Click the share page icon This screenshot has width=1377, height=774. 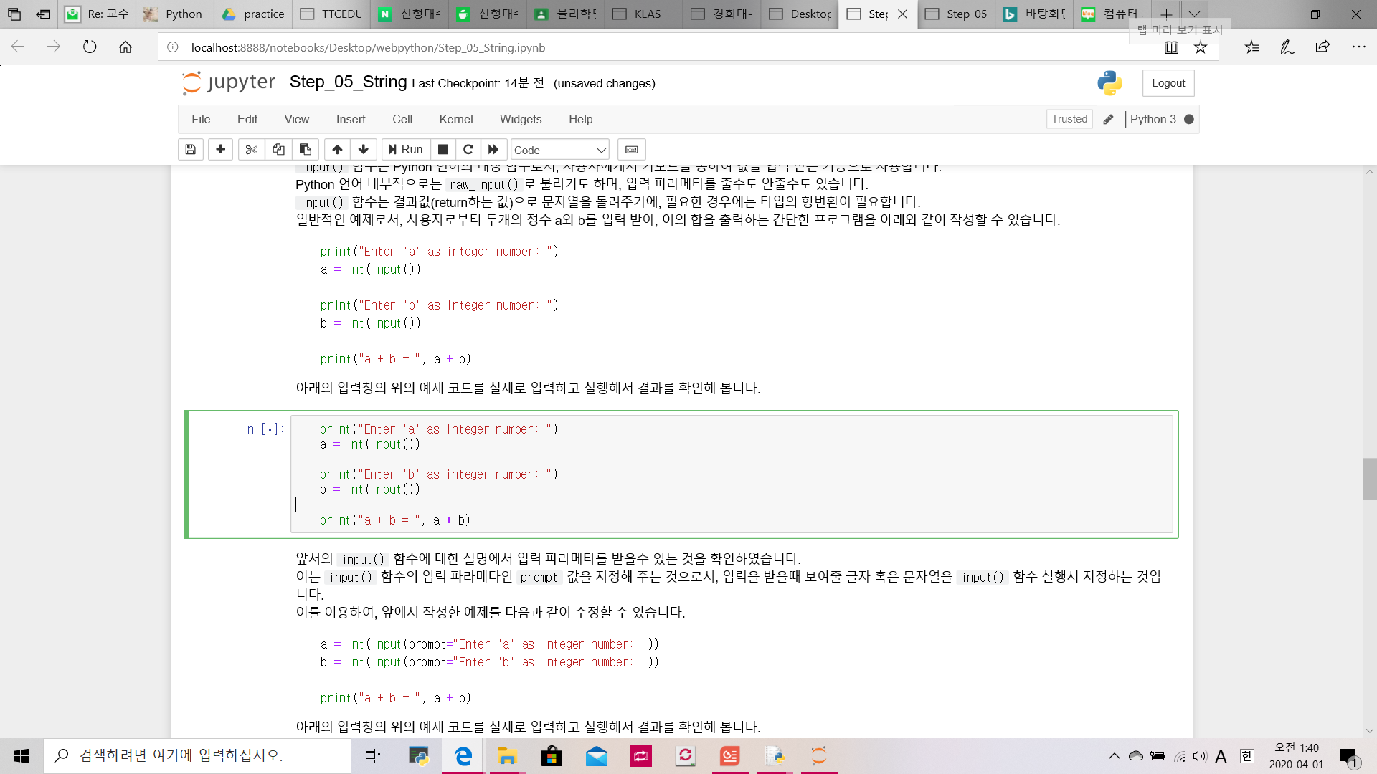pos(1322,47)
